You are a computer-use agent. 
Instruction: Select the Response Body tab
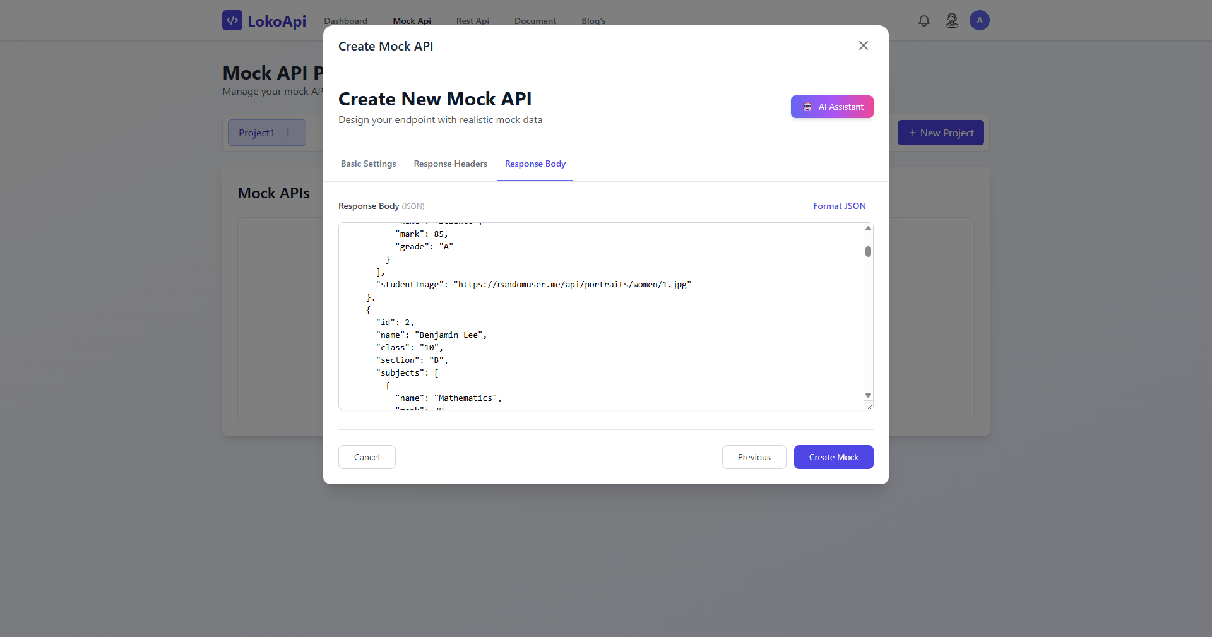click(535, 164)
